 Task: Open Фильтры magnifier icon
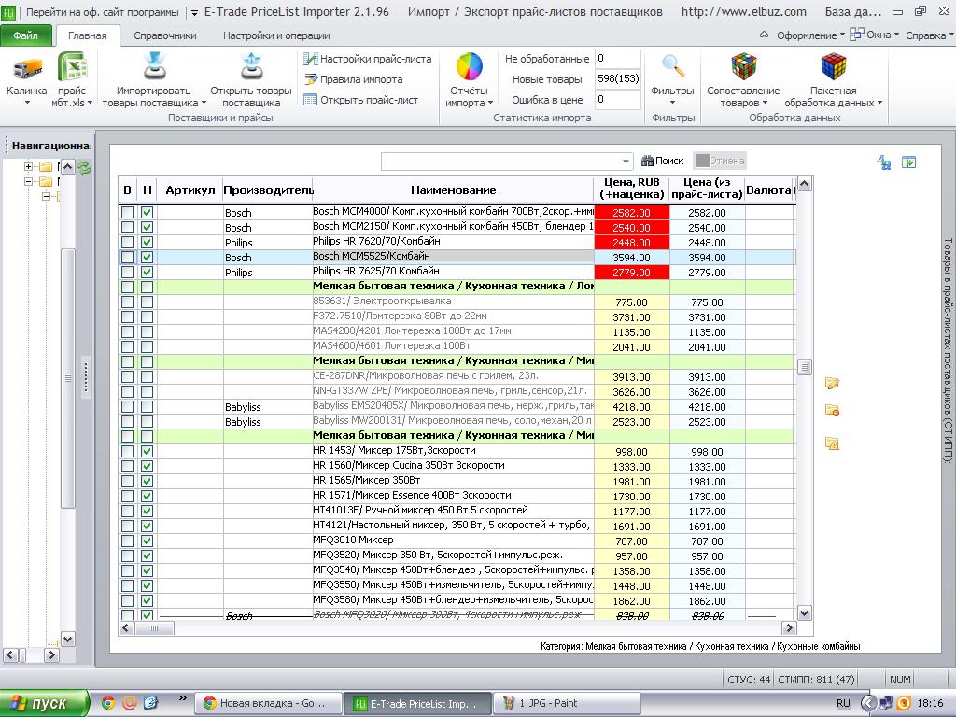[x=672, y=66]
